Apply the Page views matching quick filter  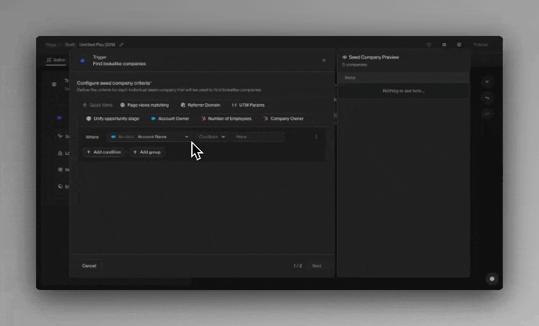(x=144, y=105)
